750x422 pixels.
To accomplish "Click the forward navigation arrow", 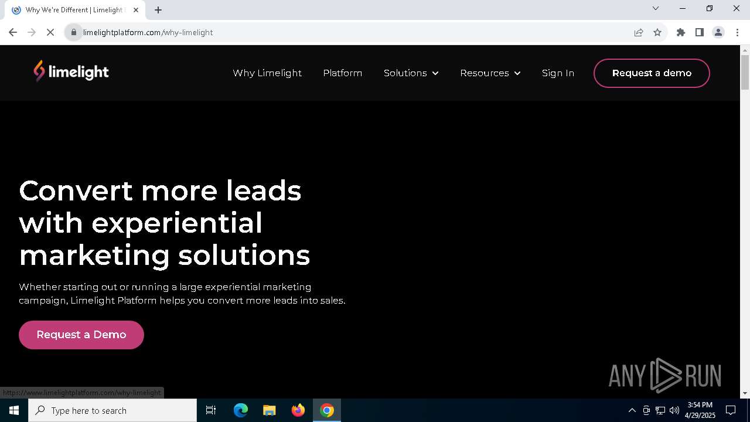I will pyautogui.click(x=32, y=32).
